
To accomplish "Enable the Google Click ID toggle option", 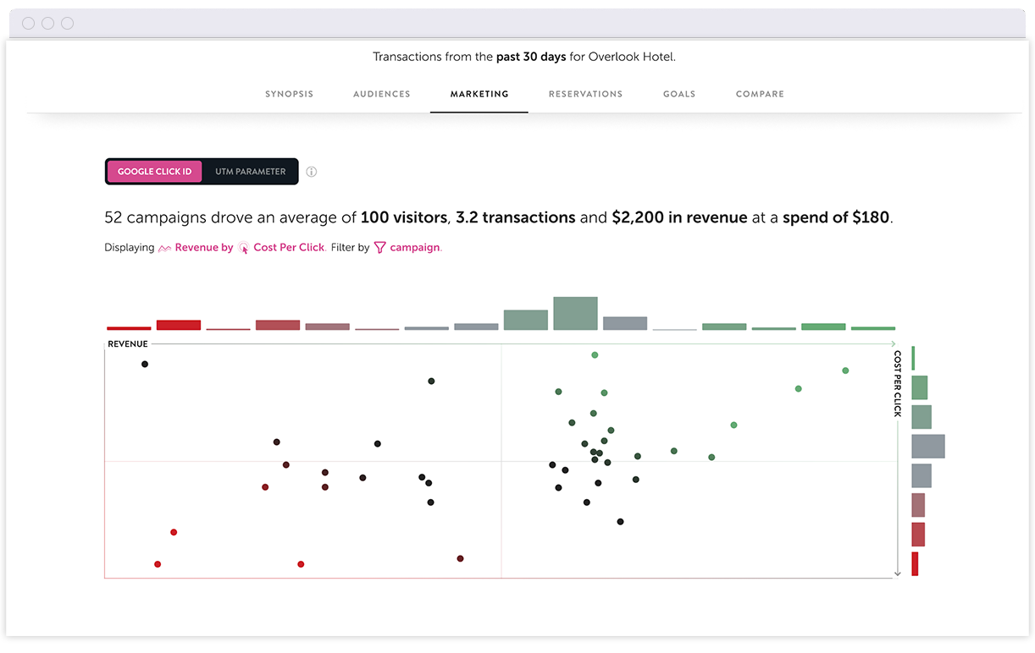I will coord(155,172).
